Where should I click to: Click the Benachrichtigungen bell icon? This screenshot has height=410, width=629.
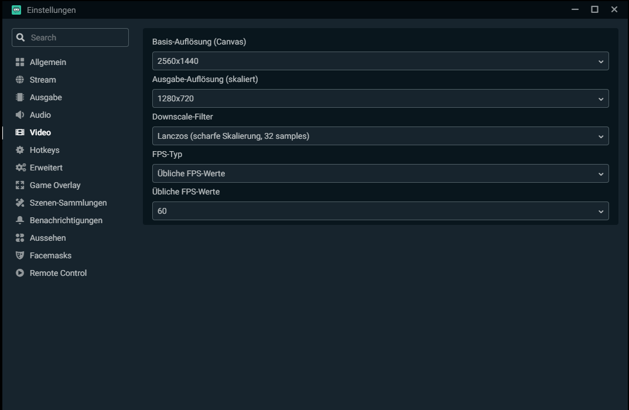click(x=20, y=220)
